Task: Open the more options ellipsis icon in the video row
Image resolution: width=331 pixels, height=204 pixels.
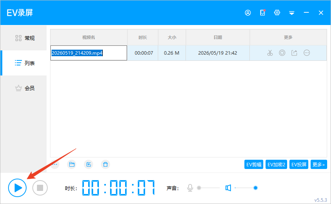Action: point(307,53)
